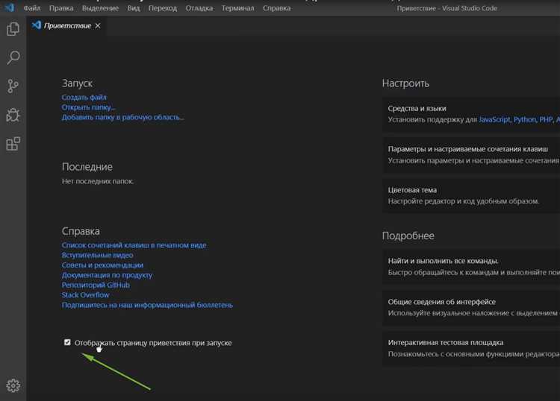Click Подпишитесь на наш информационный бюллетень link
The width and height of the screenshot is (560, 401).
tap(147, 305)
